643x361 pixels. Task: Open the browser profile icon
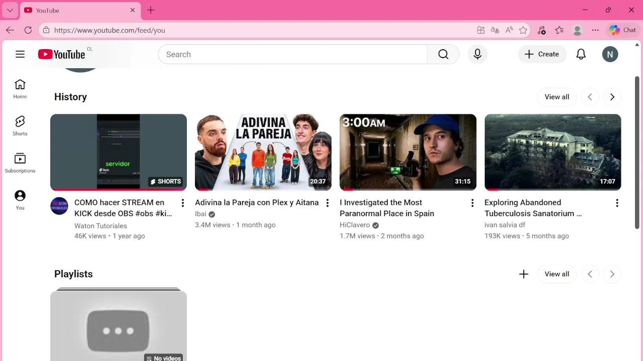point(577,30)
